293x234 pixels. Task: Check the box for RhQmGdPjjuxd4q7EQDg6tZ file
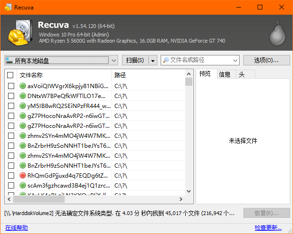click(11, 176)
